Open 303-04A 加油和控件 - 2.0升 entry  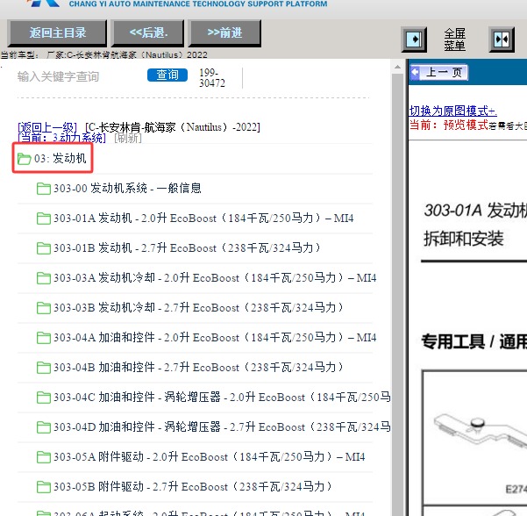[x=215, y=337]
